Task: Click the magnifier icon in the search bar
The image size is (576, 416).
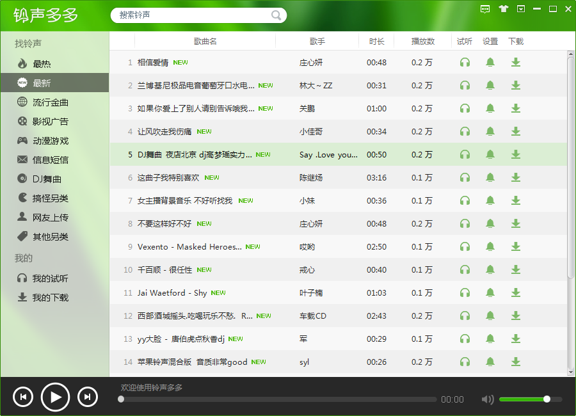Action: coord(275,15)
